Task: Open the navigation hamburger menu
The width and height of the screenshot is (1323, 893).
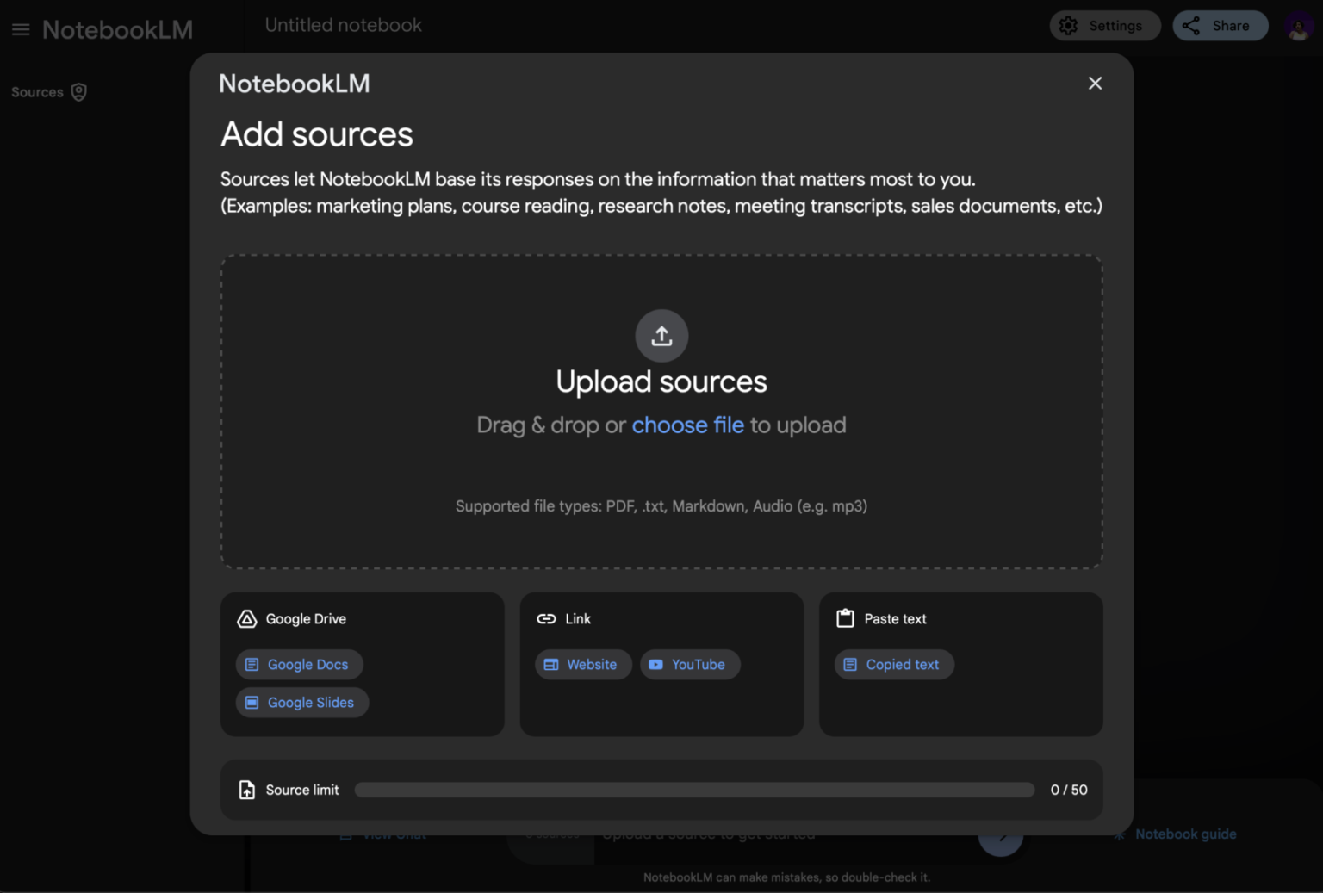Action: click(21, 28)
